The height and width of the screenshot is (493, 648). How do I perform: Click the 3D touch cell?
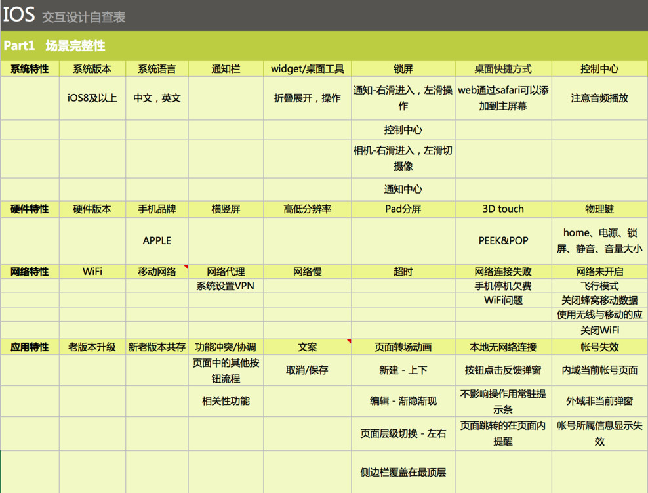tap(503, 209)
